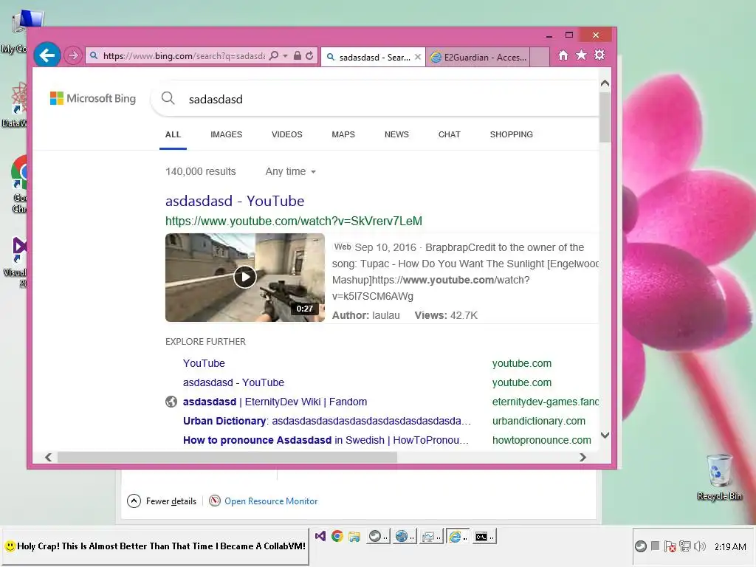The width and height of the screenshot is (756, 567).
Task: Click the address bar search magnifier icon
Action: (274, 55)
